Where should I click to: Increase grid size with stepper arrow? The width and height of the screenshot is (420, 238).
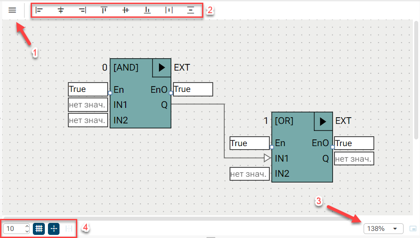[27, 226]
